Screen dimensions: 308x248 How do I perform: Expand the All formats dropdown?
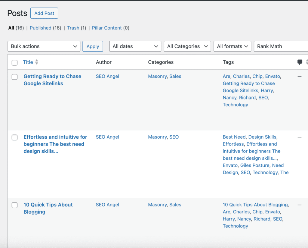(x=232, y=46)
